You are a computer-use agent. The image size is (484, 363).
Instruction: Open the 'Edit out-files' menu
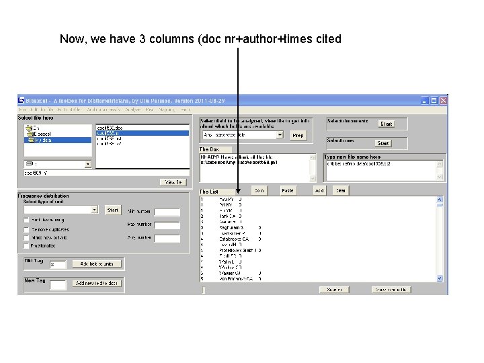coord(70,110)
